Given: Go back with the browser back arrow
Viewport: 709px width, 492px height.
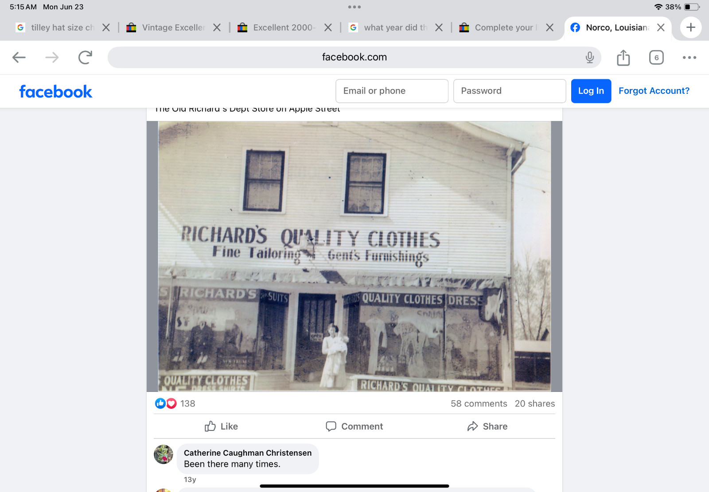Looking at the screenshot, I should click(x=19, y=57).
